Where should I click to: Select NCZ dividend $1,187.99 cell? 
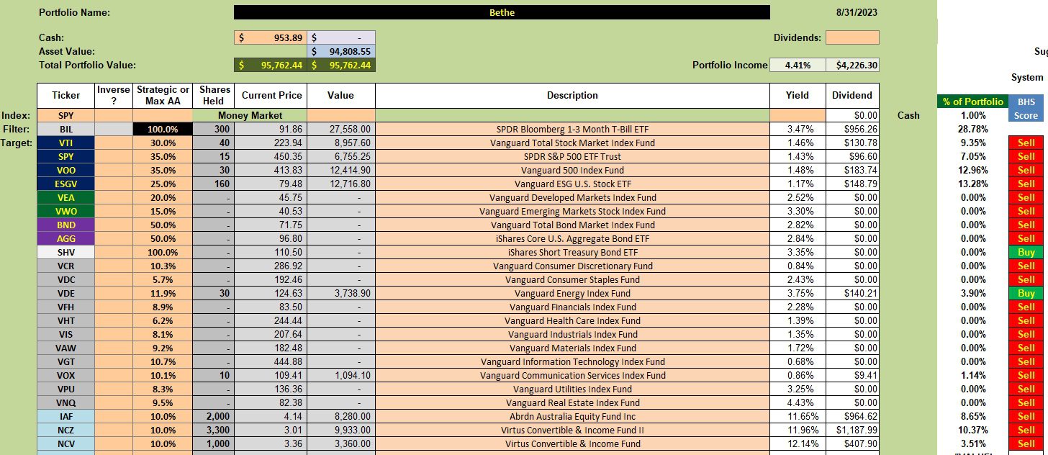coord(852,430)
